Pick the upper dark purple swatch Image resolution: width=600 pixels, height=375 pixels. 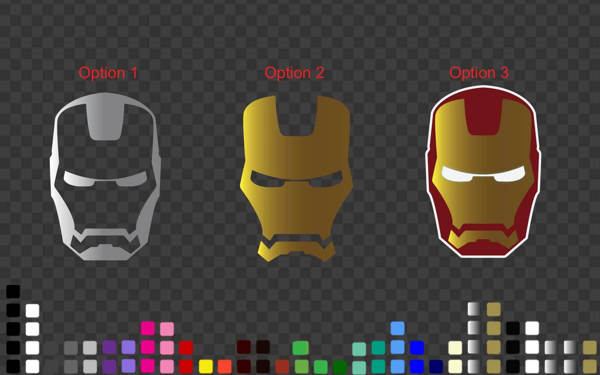109,348
